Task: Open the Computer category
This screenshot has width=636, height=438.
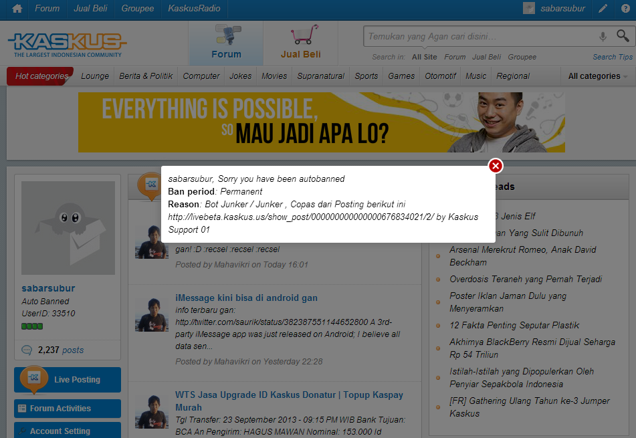Action: click(x=201, y=76)
